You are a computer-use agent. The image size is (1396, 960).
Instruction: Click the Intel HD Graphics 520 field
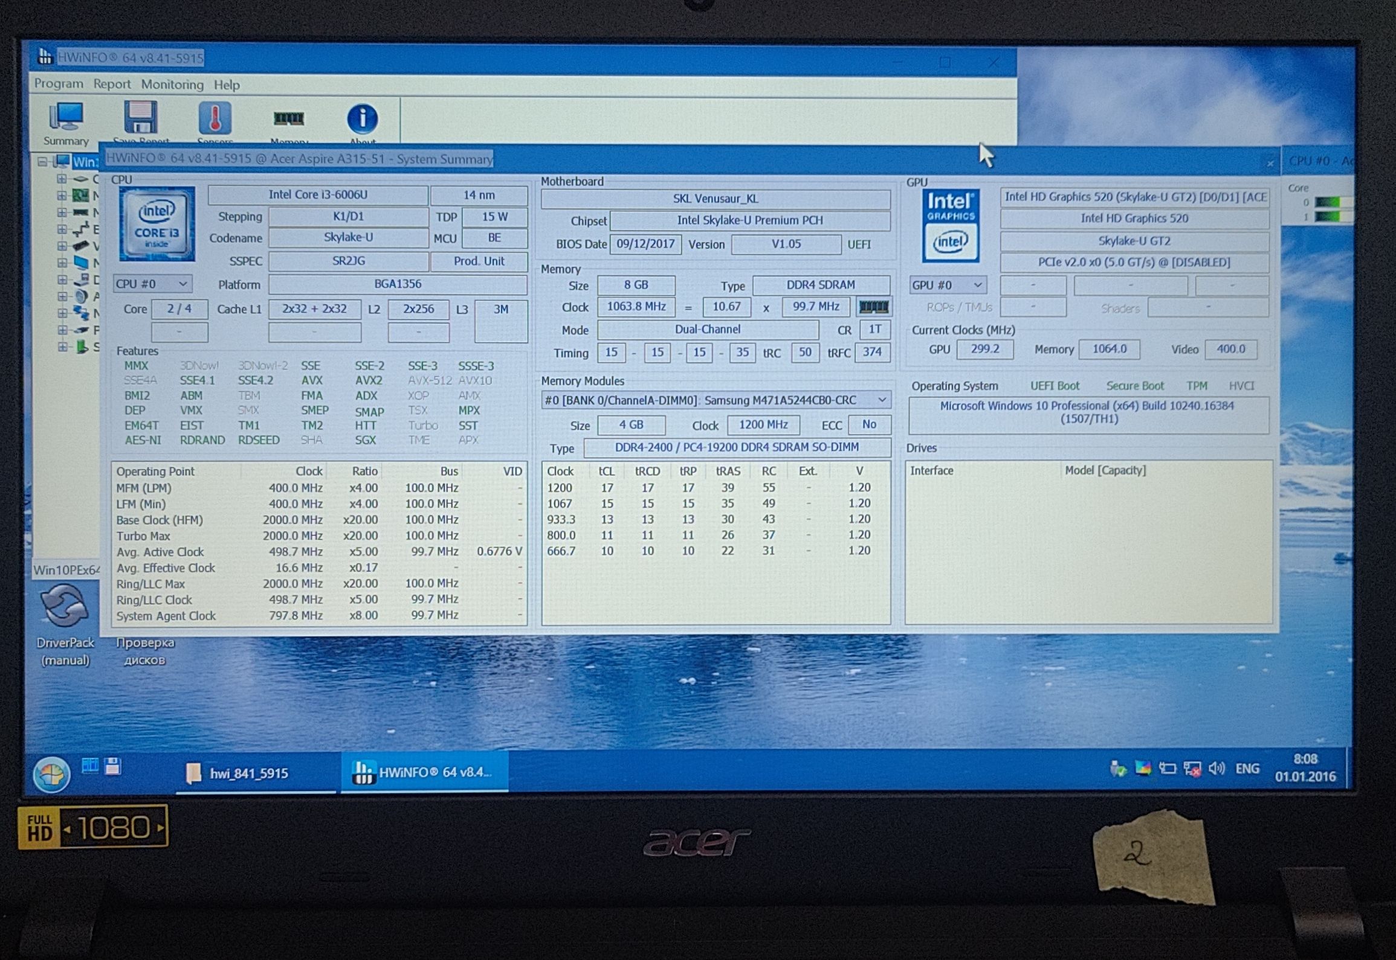tap(1134, 219)
